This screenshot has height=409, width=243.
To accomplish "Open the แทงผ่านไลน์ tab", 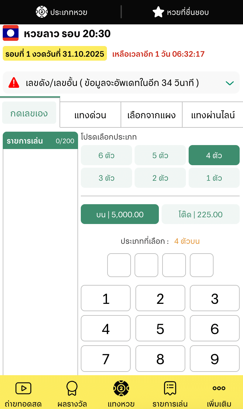I will click(x=213, y=115).
